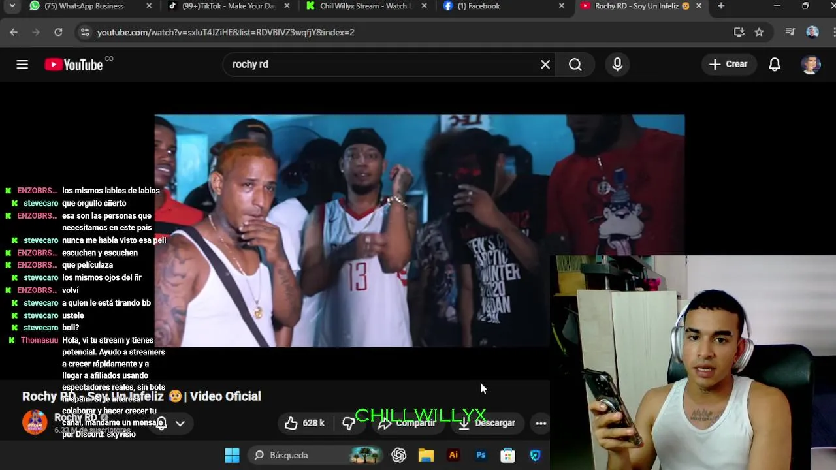This screenshot has height=470, width=836.
Task: Clear the search text with the X
Action: [545, 65]
